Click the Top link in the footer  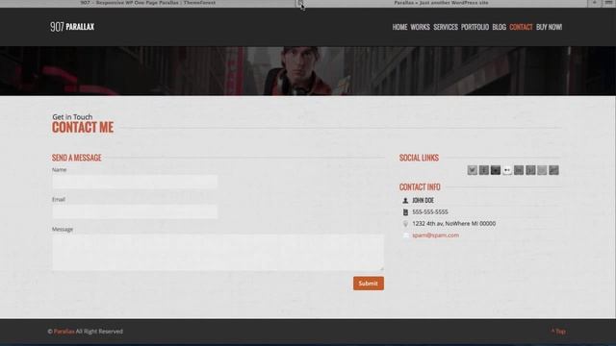click(x=558, y=332)
